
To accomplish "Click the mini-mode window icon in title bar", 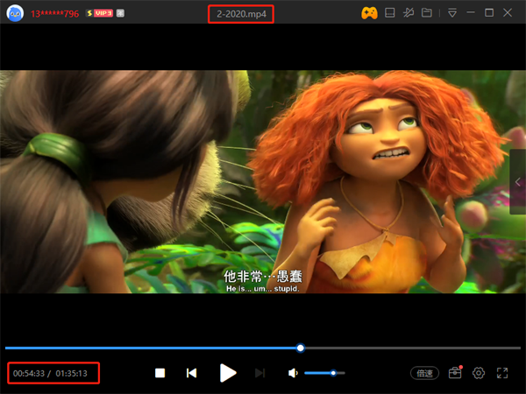I will click(x=391, y=13).
